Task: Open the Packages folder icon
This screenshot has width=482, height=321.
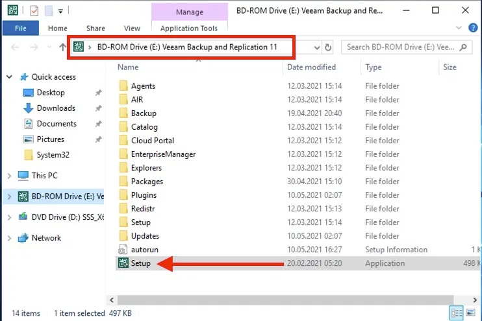Action: (x=123, y=182)
